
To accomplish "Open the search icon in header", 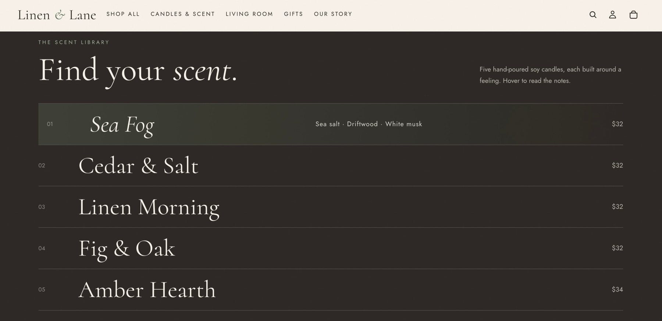I will (593, 15).
